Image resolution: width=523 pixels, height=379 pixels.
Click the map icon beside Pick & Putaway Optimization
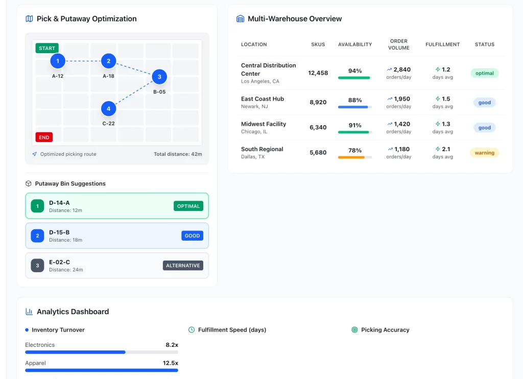[x=29, y=19]
